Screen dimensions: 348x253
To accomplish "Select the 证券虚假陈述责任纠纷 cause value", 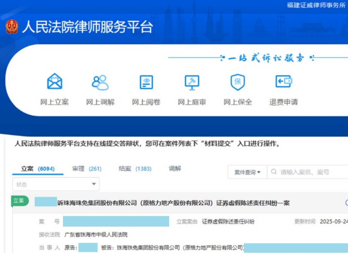I will click(228, 221).
